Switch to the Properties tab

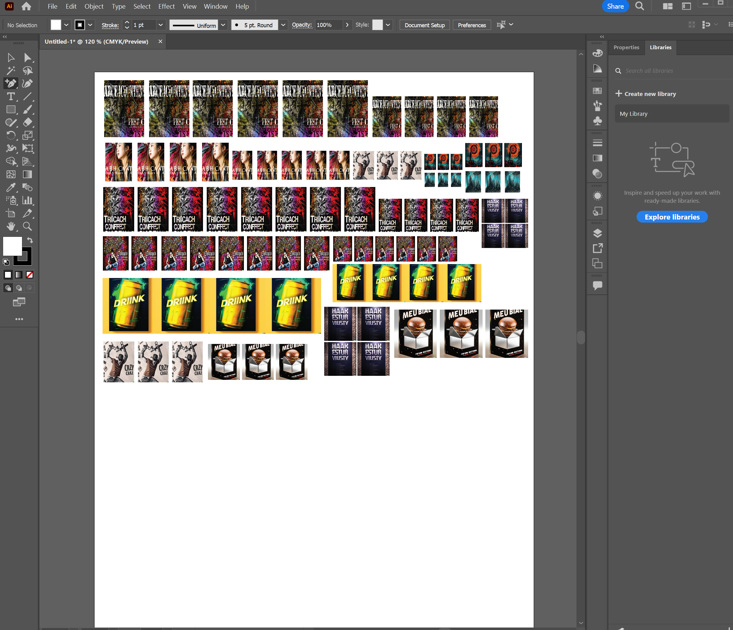click(626, 47)
